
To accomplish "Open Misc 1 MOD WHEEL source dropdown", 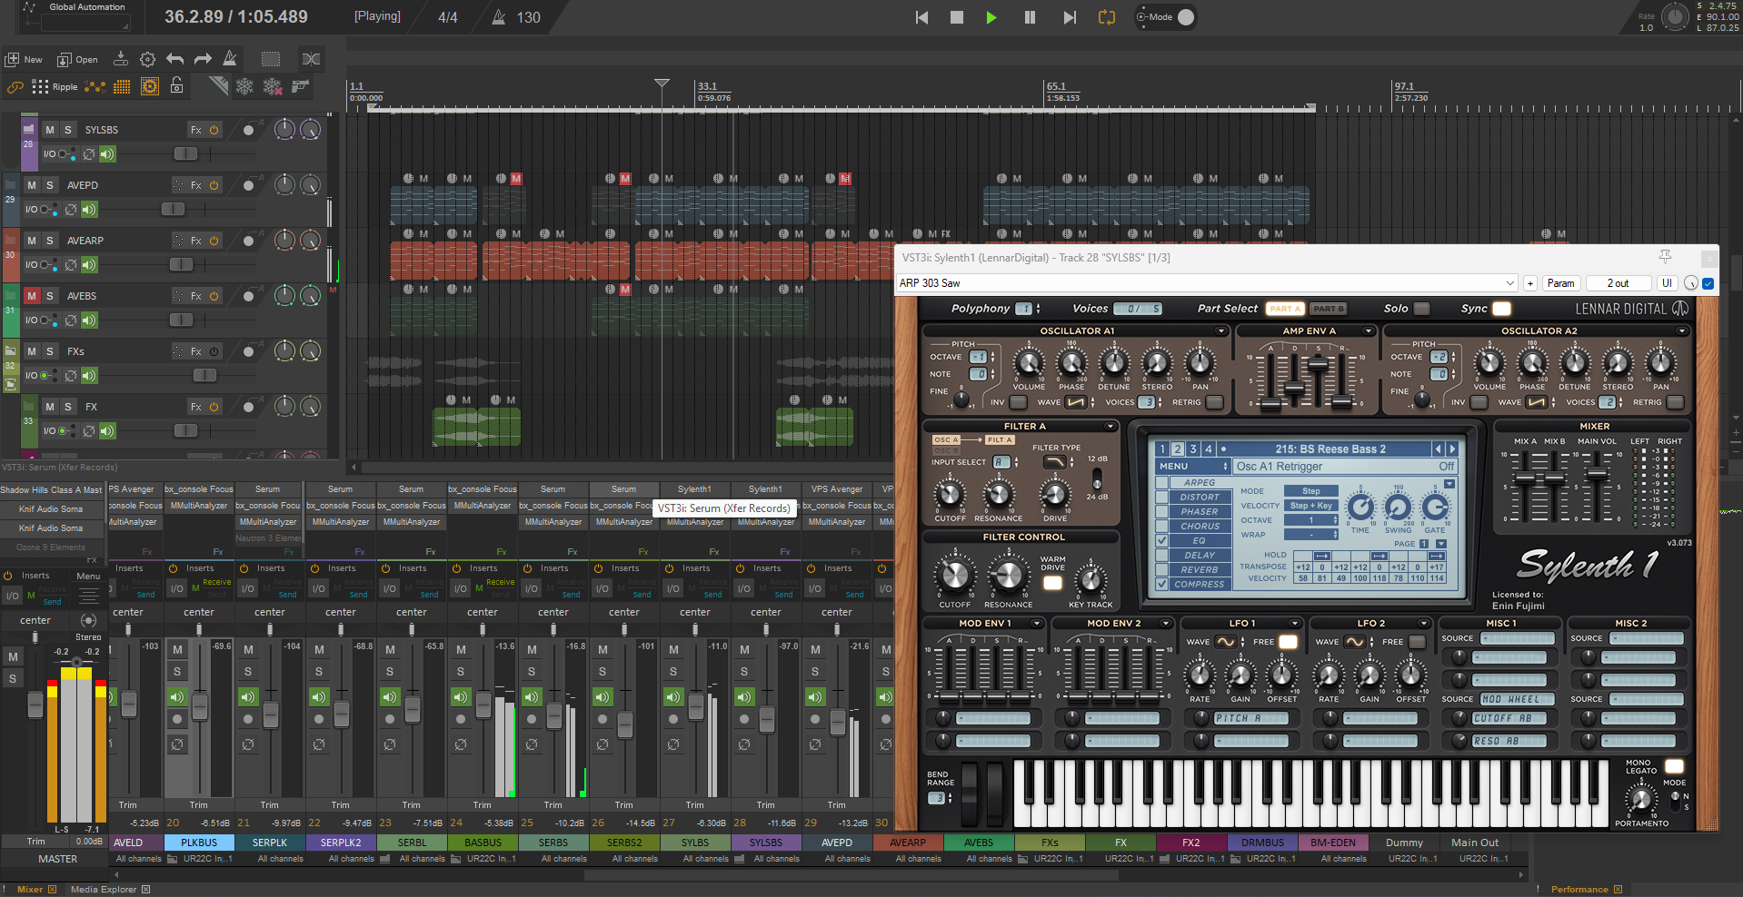I will pyautogui.click(x=1517, y=699).
